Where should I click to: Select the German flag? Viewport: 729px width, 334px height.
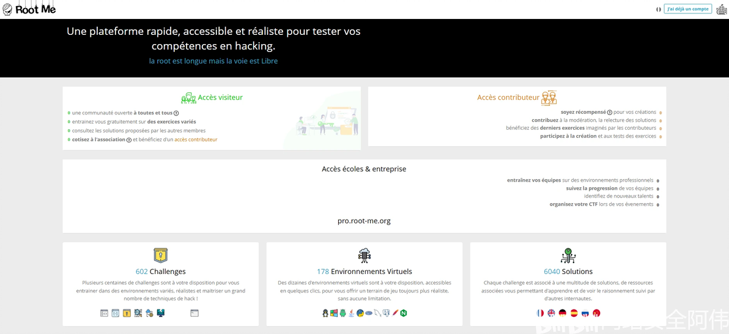click(563, 313)
